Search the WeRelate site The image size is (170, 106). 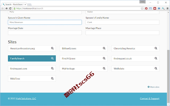point(135,68)
